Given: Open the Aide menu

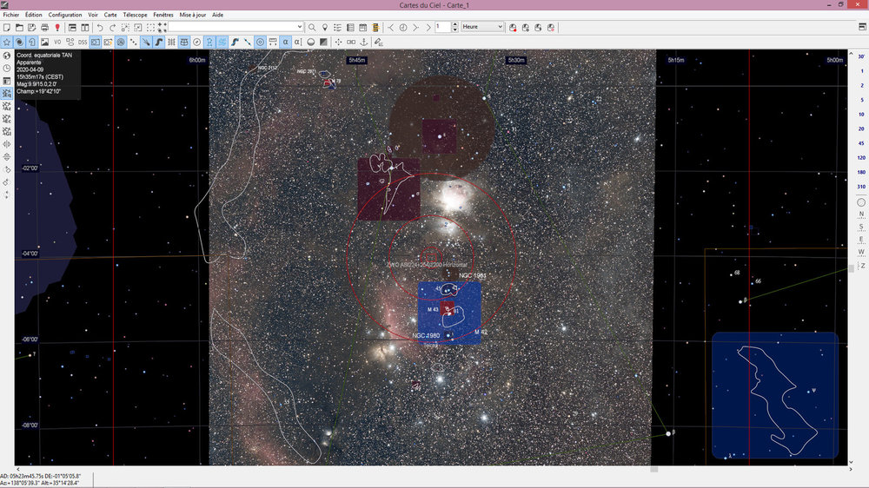Looking at the screenshot, I should [218, 15].
